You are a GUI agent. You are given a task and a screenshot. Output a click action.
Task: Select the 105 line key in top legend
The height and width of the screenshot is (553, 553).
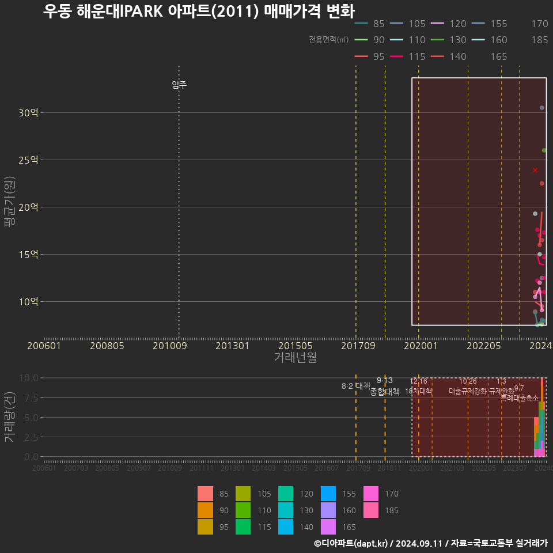[x=397, y=24]
